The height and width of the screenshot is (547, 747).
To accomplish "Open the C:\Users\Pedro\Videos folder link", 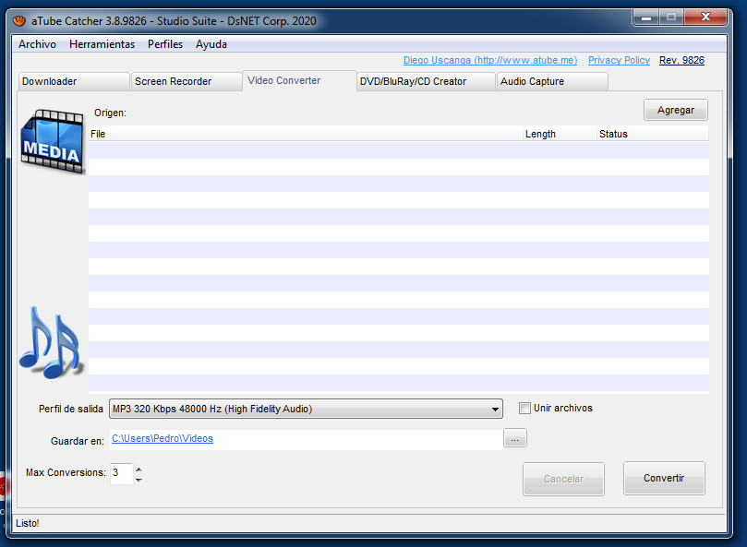I will pos(163,438).
